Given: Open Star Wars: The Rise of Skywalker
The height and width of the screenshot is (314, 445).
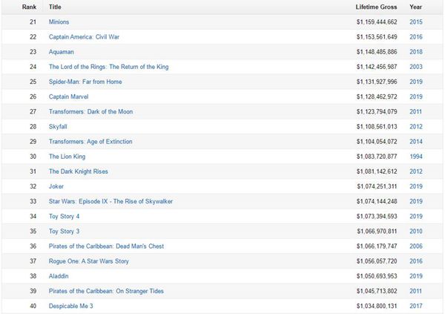Looking at the screenshot, I should click(x=111, y=201).
